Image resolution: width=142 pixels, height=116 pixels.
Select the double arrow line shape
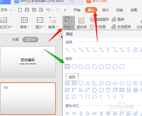81,50
